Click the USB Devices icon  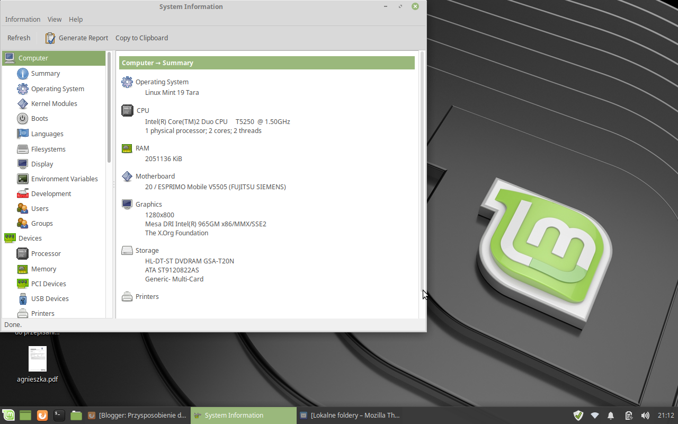[x=22, y=298]
